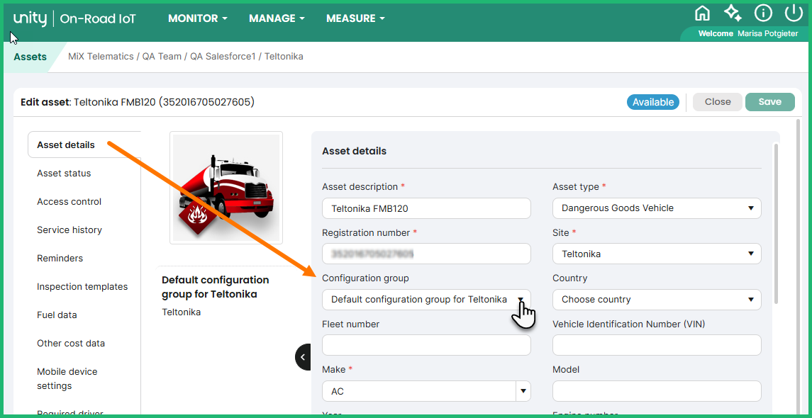
Task: Go to the Home icon
Action: click(x=702, y=13)
